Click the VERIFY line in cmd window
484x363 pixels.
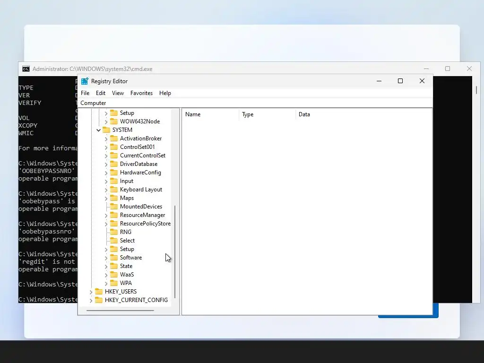coord(30,103)
